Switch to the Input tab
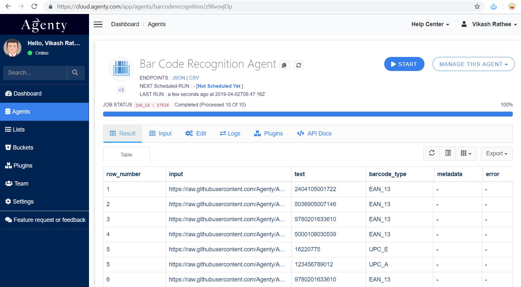The height and width of the screenshot is (287, 521). pyautogui.click(x=160, y=134)
